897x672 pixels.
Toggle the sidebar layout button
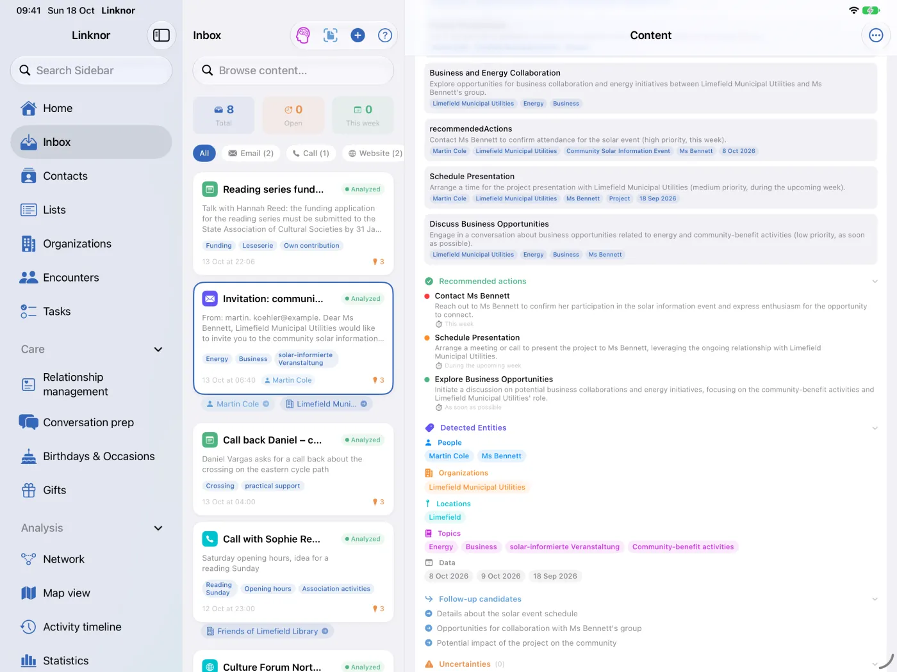tap(161, 35)
